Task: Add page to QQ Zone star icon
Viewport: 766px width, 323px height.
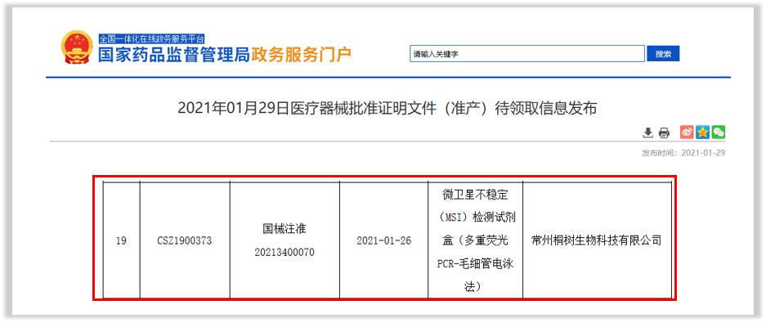Action: coord(702,132)
